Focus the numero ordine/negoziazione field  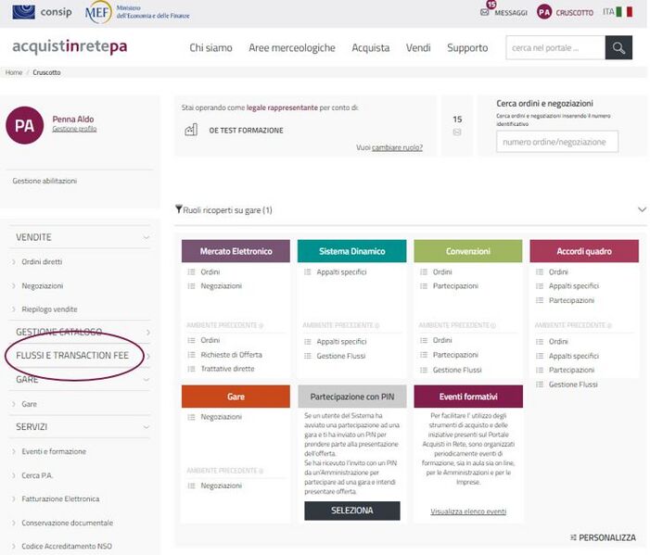click(557, 142)
